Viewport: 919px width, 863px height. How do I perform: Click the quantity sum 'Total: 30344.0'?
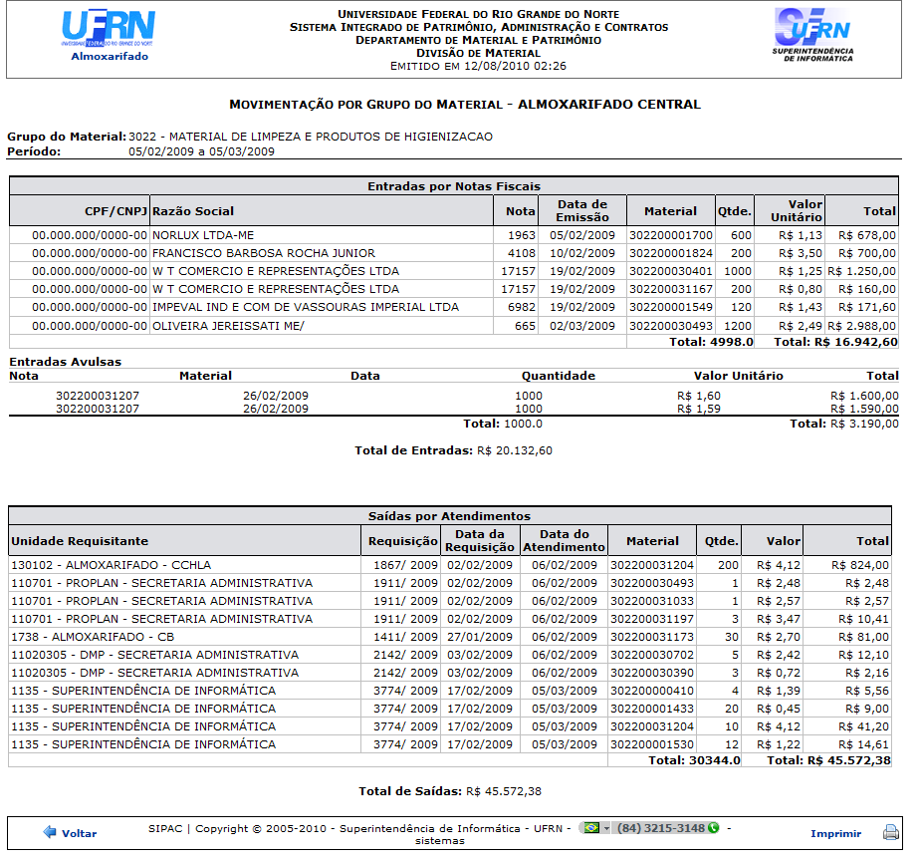(695, 760)
